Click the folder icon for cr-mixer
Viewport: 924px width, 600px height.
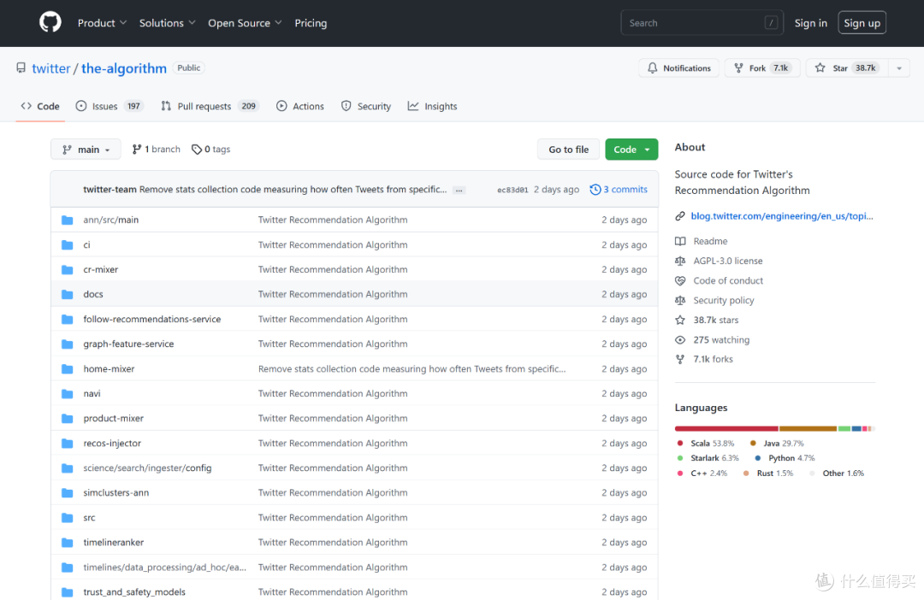[x=68, y=269]
